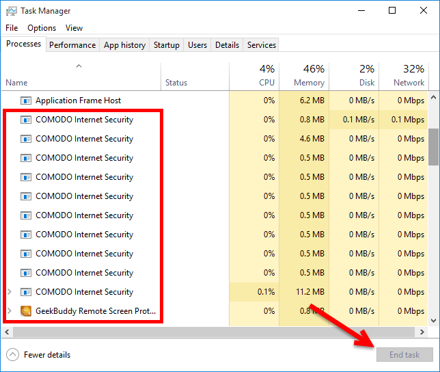This screenshot has width=440, height=372.
Task: Click the vertical scrollbar up arrow
Action: click(x=434, y=97)
